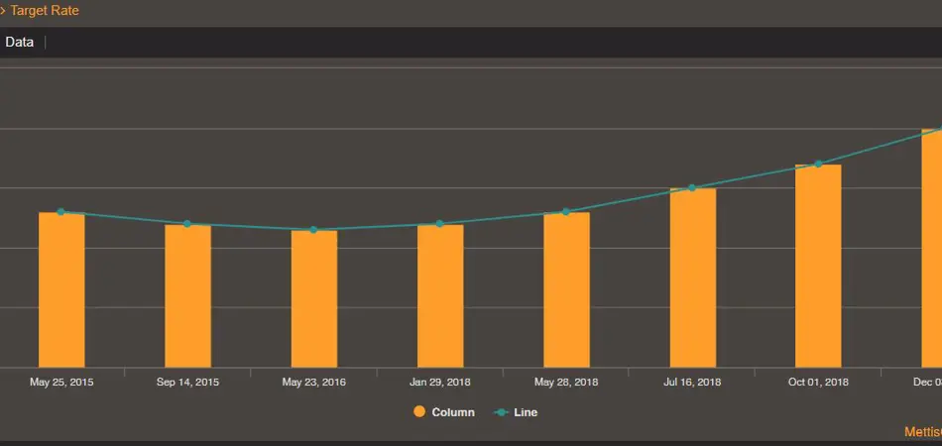
Task: Select the Sep 14, 2015 column bar
Action: click(187, 297)
